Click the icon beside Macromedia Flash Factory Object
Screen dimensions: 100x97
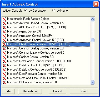pos(4,19)
